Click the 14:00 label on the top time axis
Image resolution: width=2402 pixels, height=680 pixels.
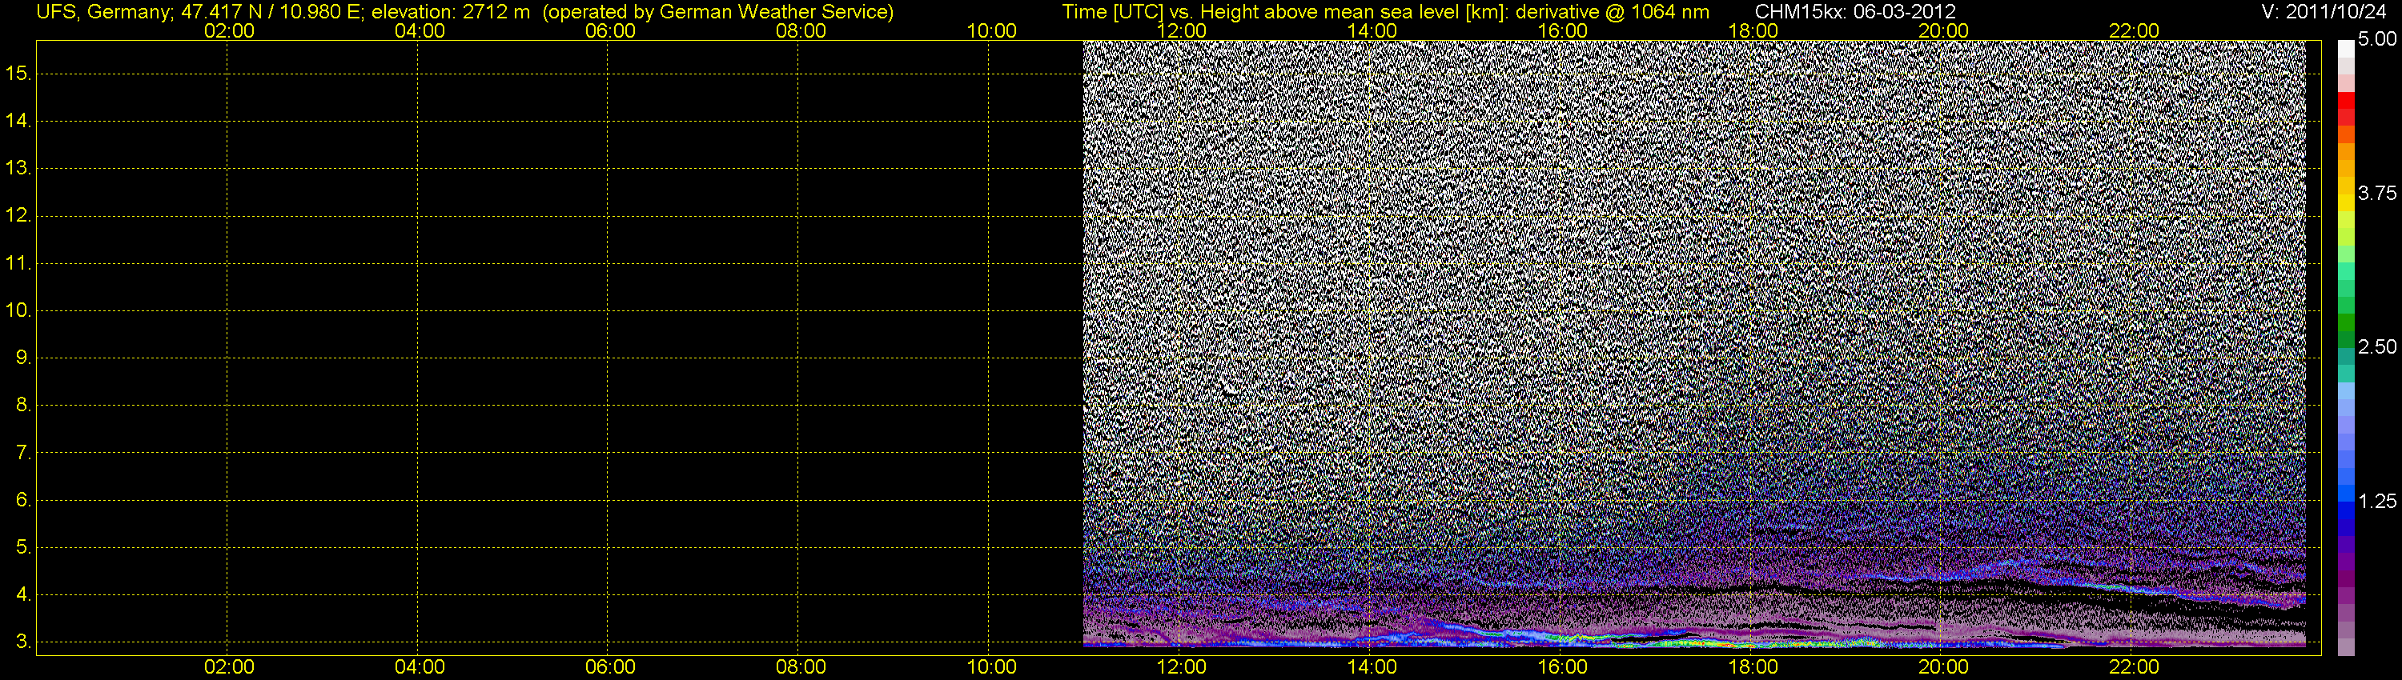tap(1372, 30)
